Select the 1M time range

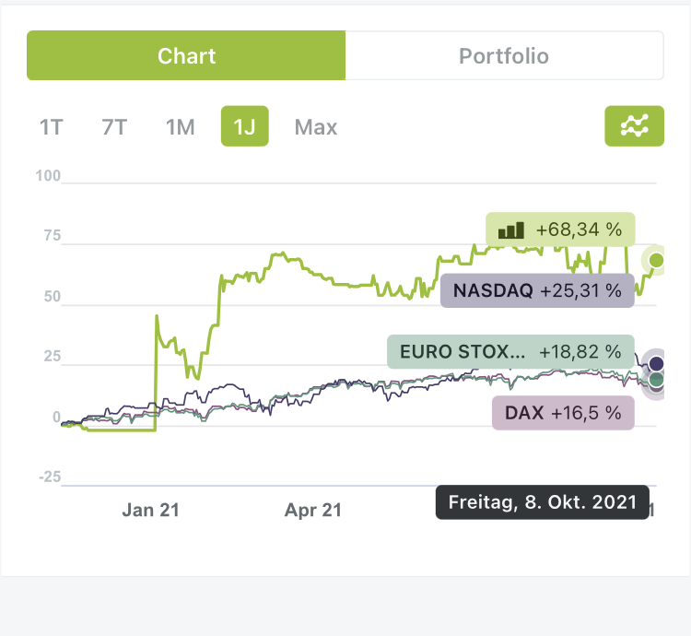[180, 127]
